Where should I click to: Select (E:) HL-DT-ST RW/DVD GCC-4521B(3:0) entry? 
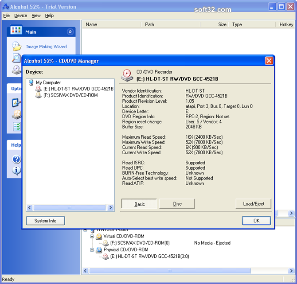click(150, 257)
